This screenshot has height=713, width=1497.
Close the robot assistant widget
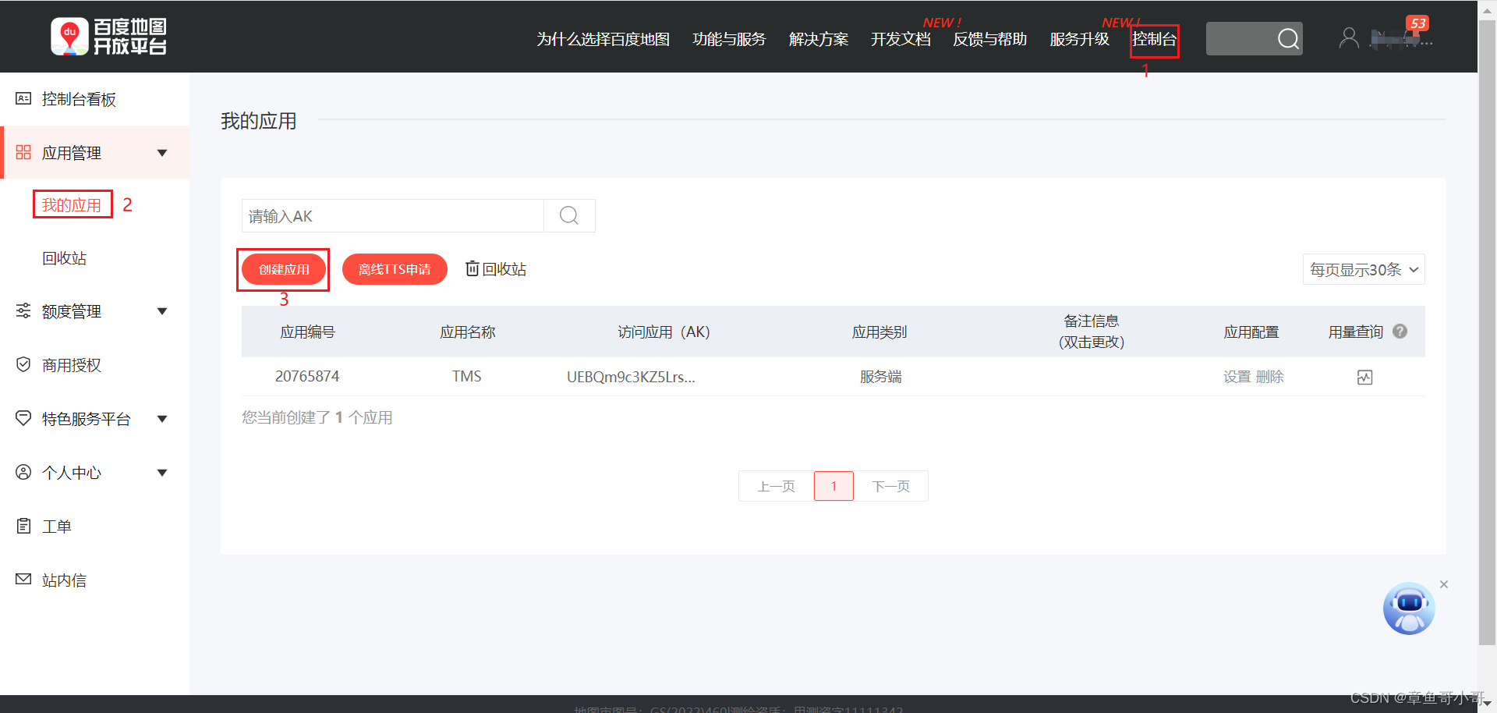pyautogui.click(x=1444, y=584)
